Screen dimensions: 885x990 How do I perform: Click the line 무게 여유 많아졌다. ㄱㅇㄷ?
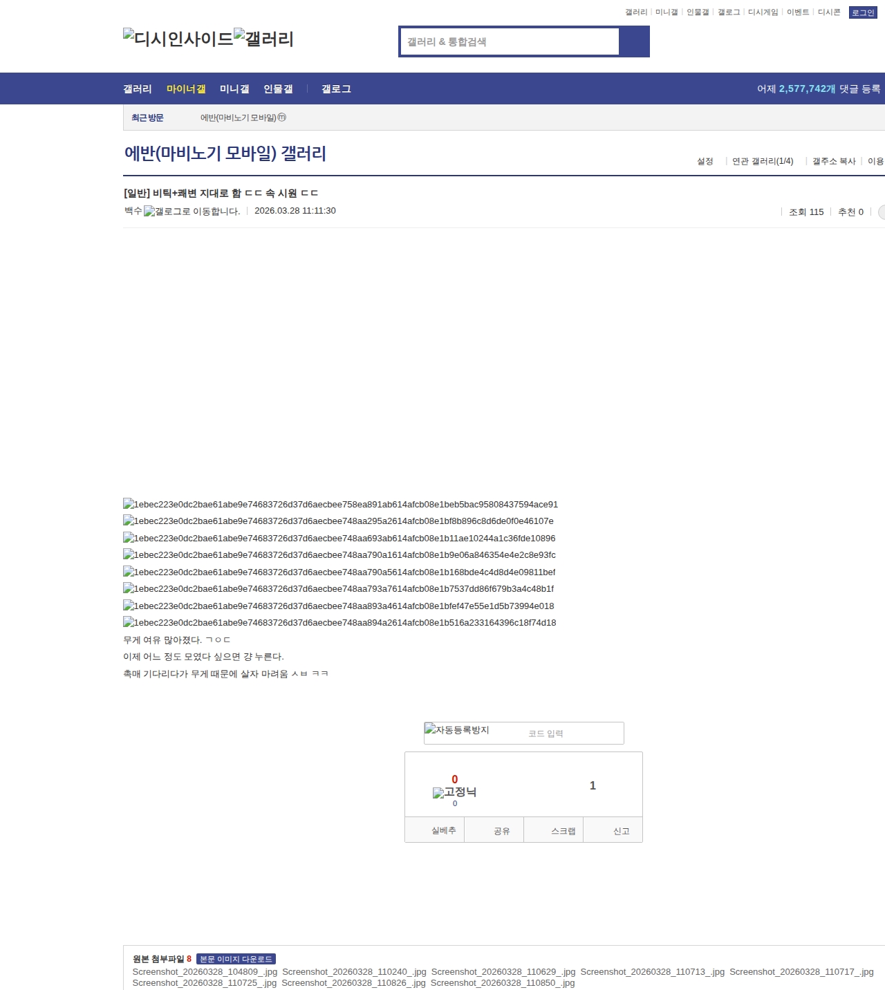[177, 640]
